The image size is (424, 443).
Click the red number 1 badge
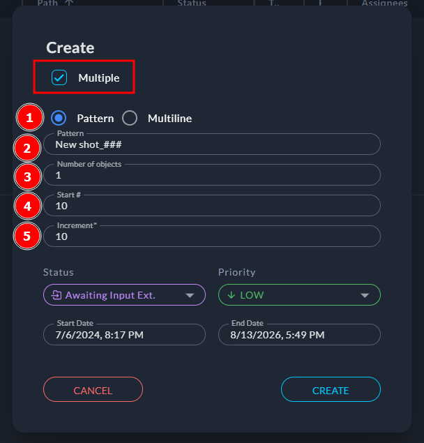29,118
